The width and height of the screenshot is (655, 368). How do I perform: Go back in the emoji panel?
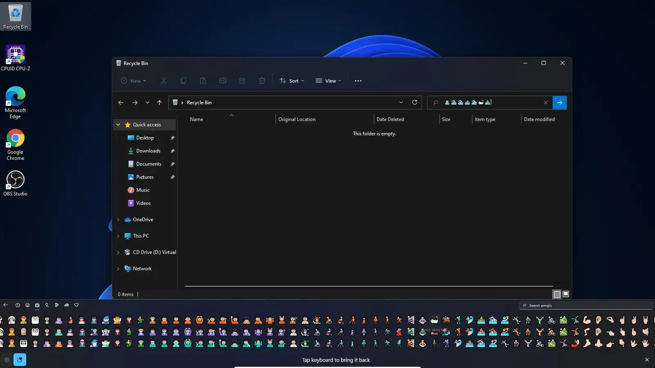[5, 305]
